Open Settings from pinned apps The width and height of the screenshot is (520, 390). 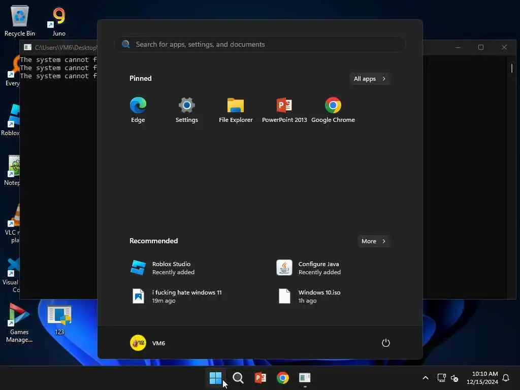pyautogui.click(x=187, y=110)
